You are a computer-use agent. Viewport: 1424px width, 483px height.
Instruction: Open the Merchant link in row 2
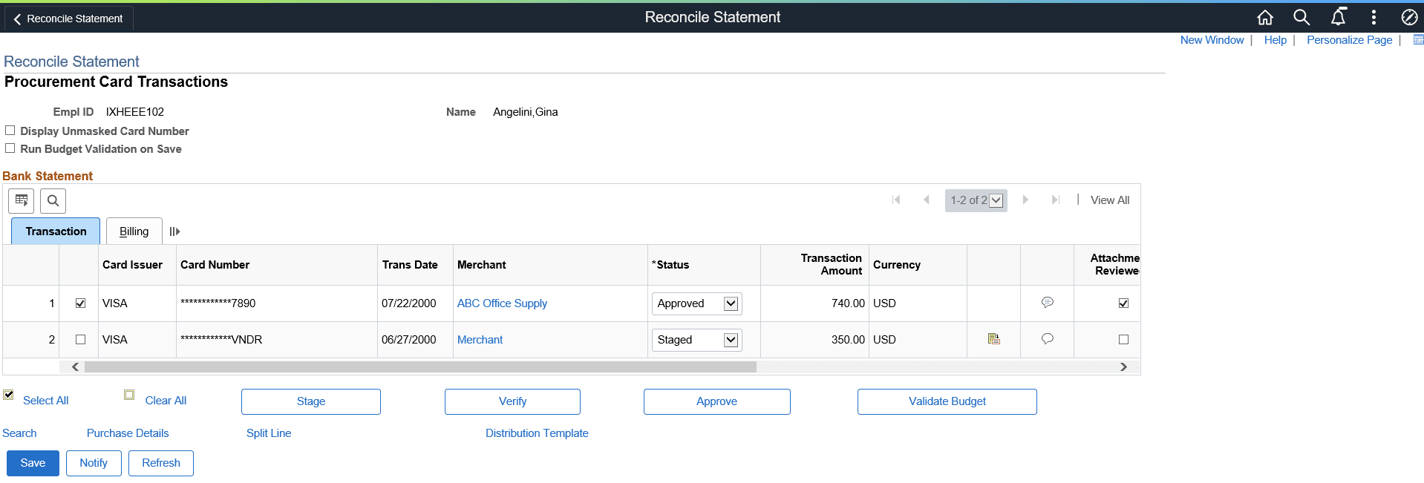click(480, 340)
